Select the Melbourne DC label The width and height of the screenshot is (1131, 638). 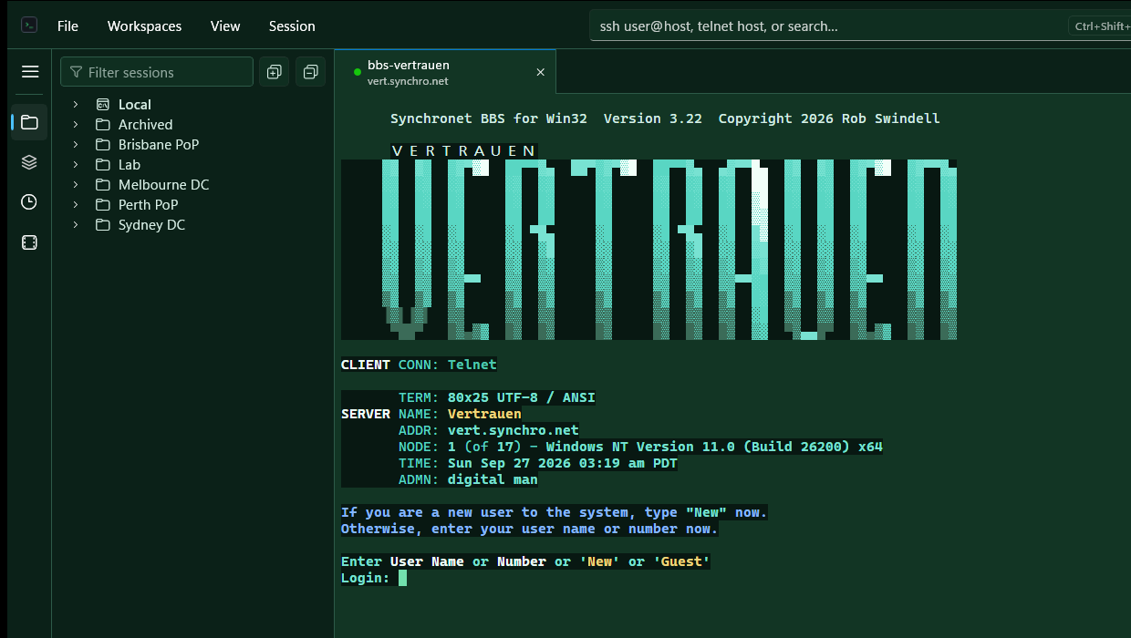click(163, 185)
